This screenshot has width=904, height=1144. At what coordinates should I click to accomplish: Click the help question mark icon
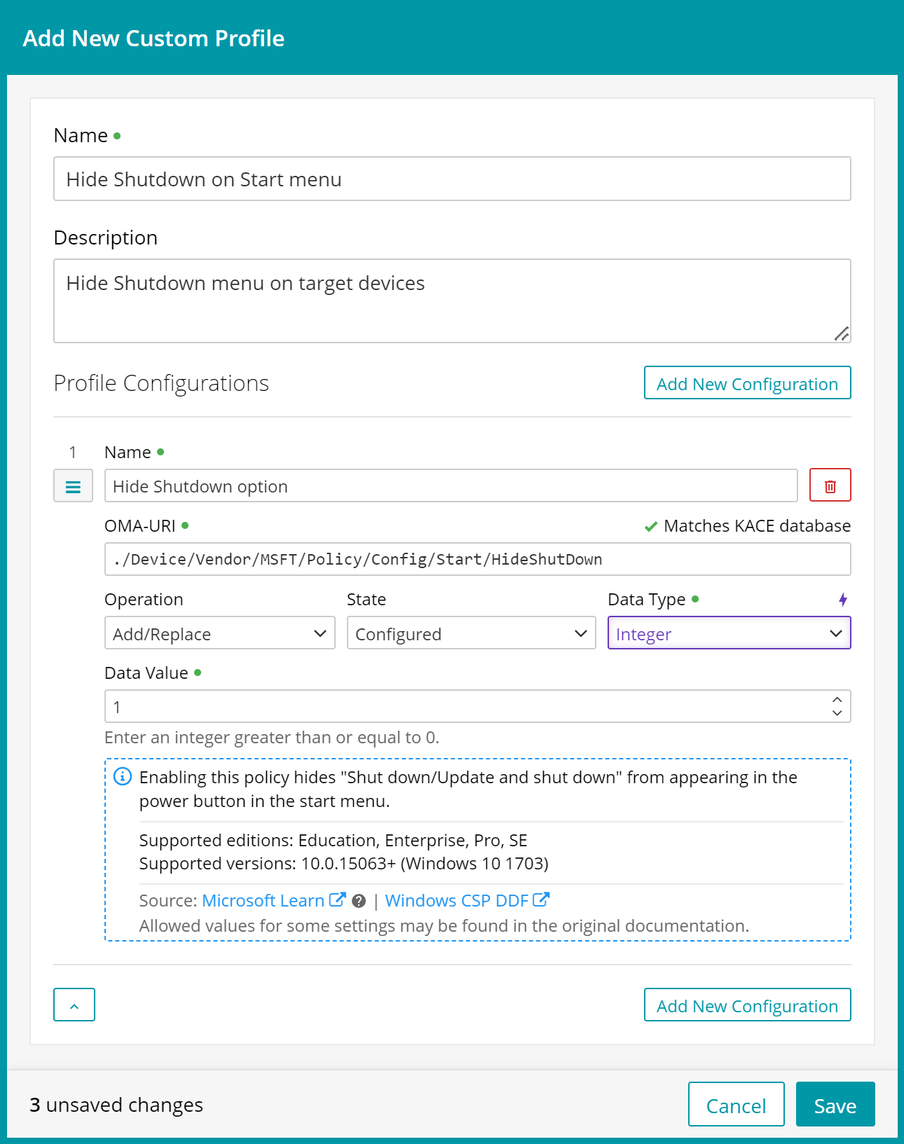(x=359, y=901)
